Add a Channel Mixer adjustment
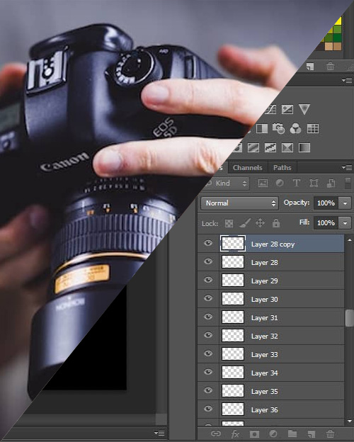 (x=295, y=128)
